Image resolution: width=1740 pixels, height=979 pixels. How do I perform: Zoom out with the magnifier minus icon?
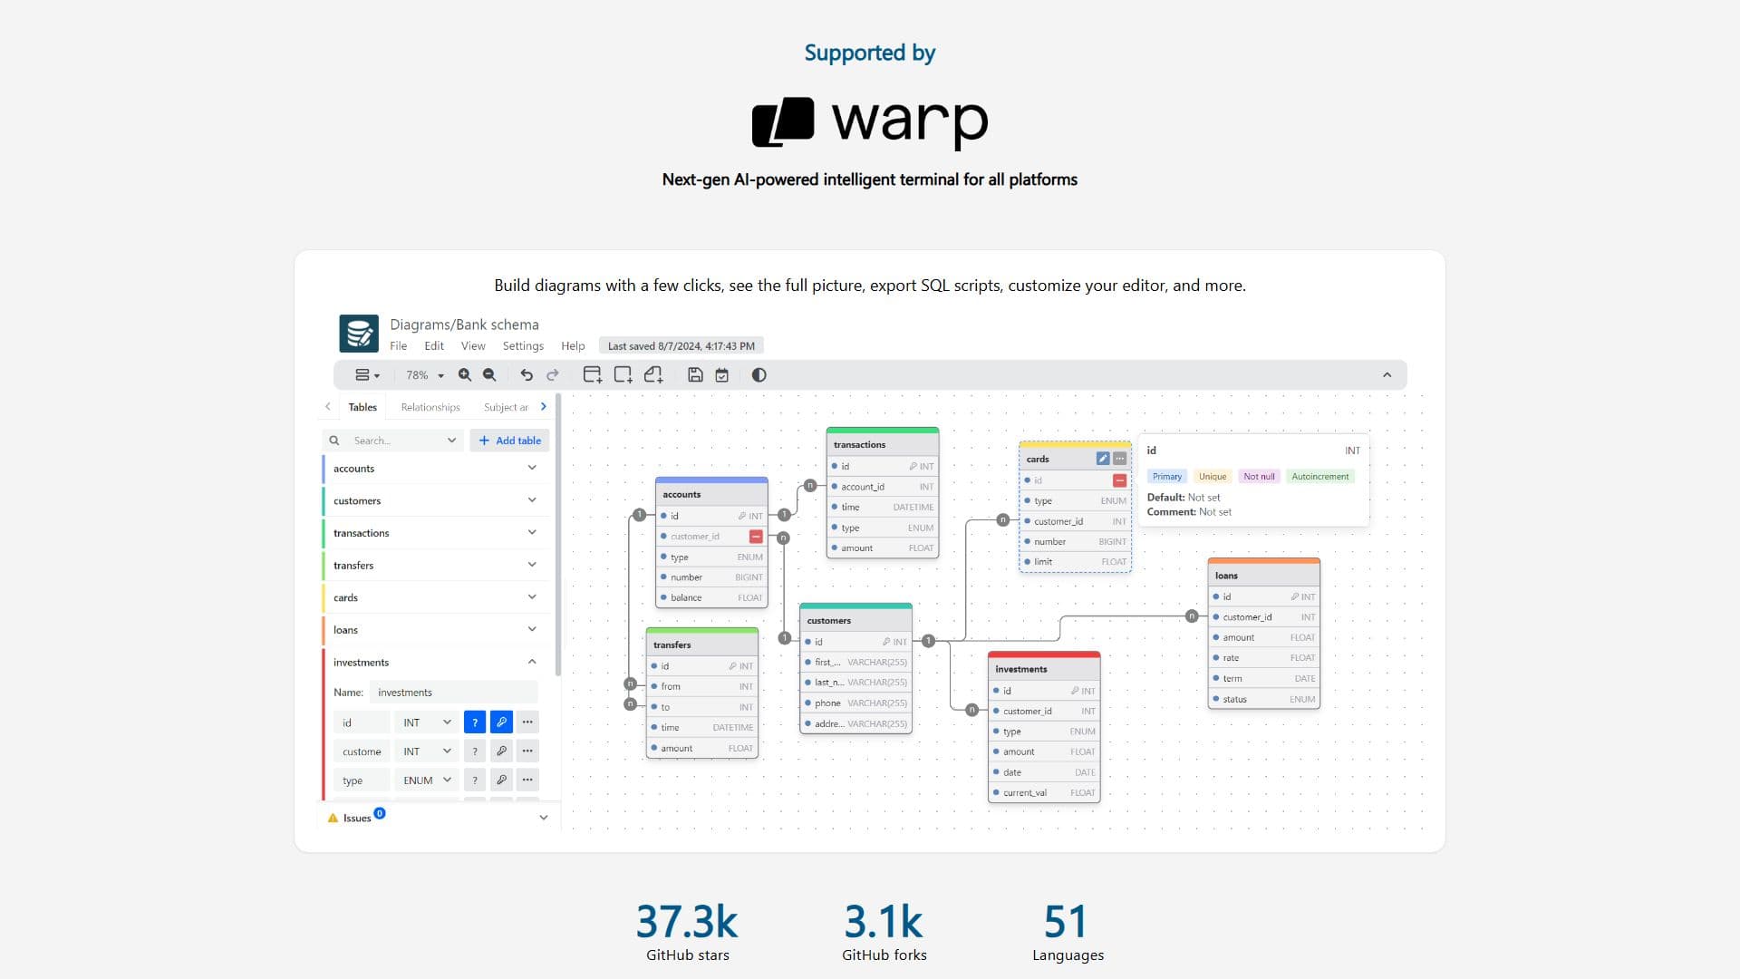[489, 375]
